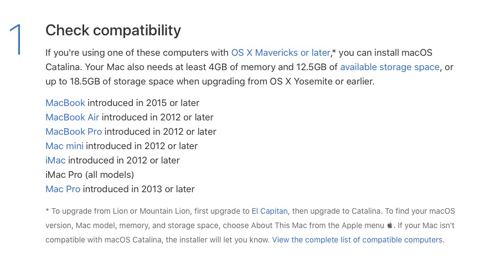Viewport: 485px width, 264px height.
Task: Open the OS X Mavericks or later link
Action: click(281, 52)
